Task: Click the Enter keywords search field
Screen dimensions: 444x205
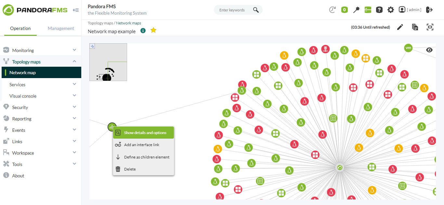Action: click(234, 10)
